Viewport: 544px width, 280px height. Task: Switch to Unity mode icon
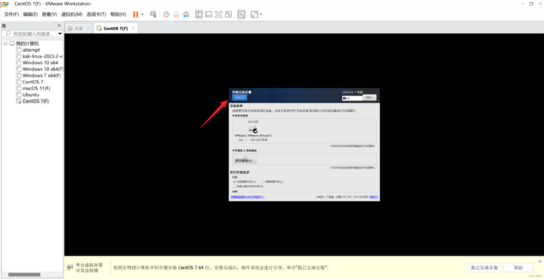228,14
